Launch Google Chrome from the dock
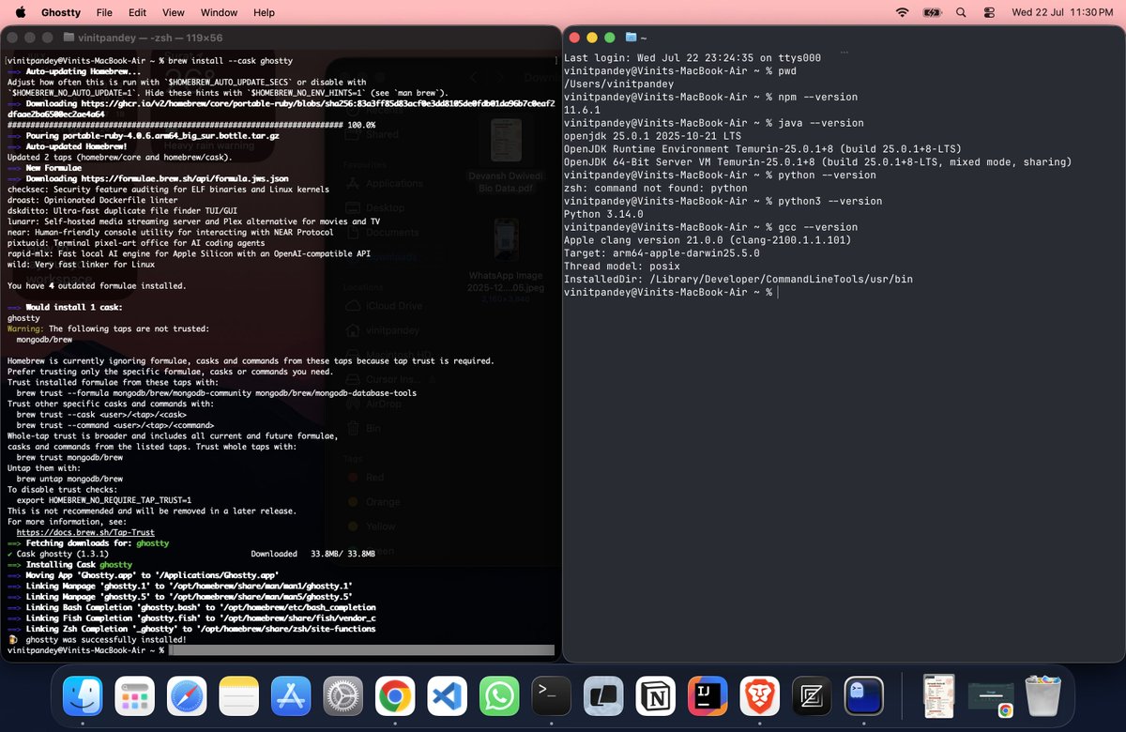This screenshot has width=1126, height=732. (x=395, y=697)
